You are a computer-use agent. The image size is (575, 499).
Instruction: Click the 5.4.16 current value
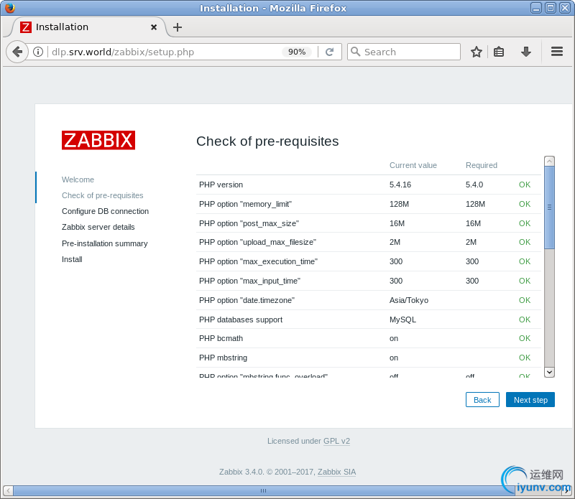pyautogui.click(x=400, y=185)
